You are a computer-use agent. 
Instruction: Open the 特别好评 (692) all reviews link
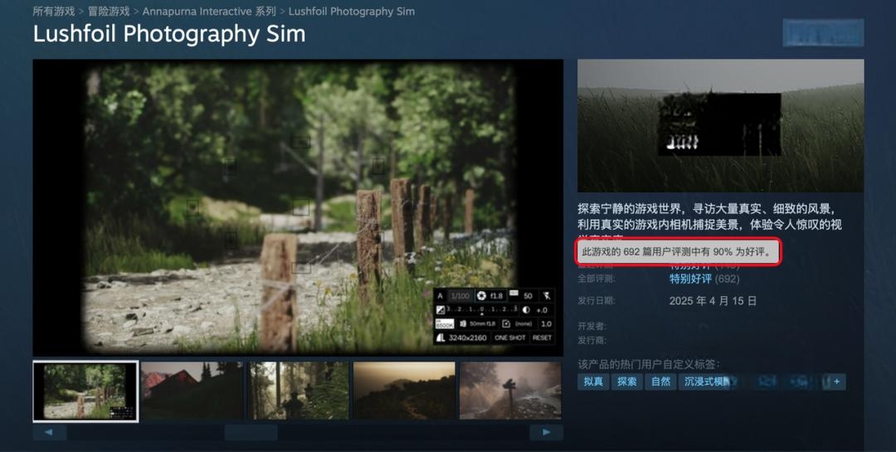(x=704, y=279)
